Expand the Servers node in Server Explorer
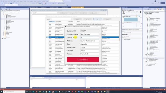Screen dimensions: 166x93 click(x=1, y=38)
